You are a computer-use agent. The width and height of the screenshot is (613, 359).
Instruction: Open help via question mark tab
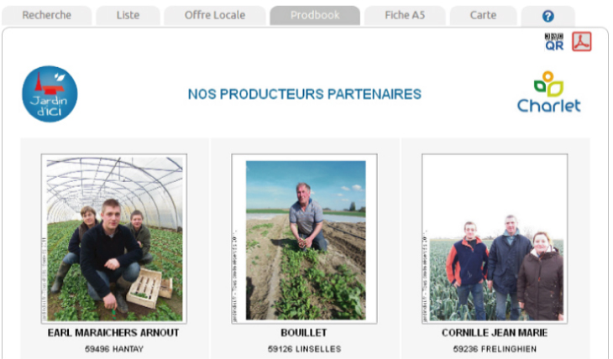(x=548, y=16)
